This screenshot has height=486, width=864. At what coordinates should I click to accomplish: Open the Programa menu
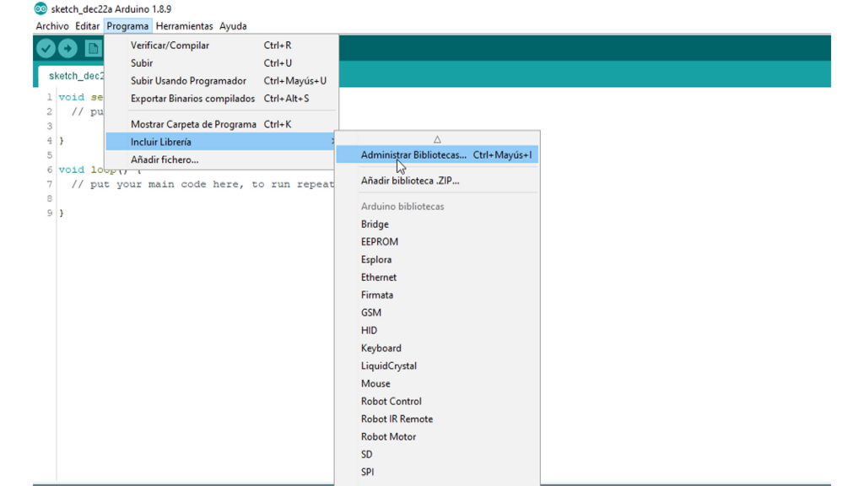(127, 26)
